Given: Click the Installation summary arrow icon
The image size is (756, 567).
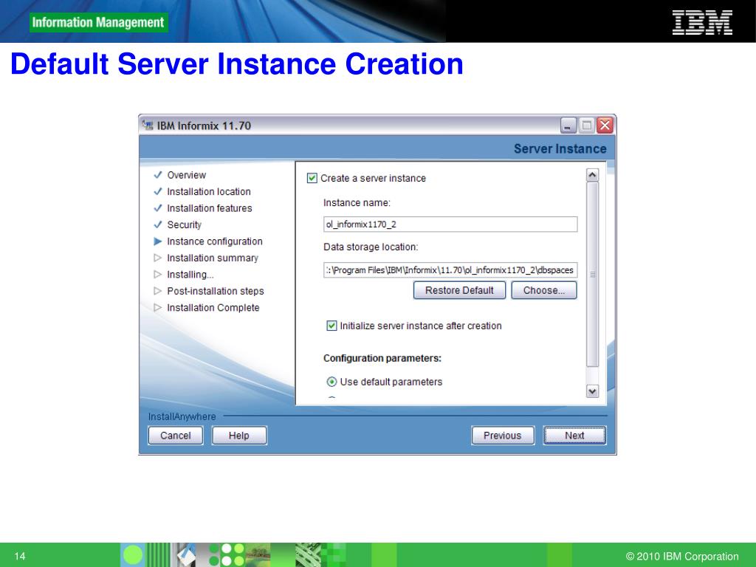Looking at the screenshot, I should tap(158, 258).
